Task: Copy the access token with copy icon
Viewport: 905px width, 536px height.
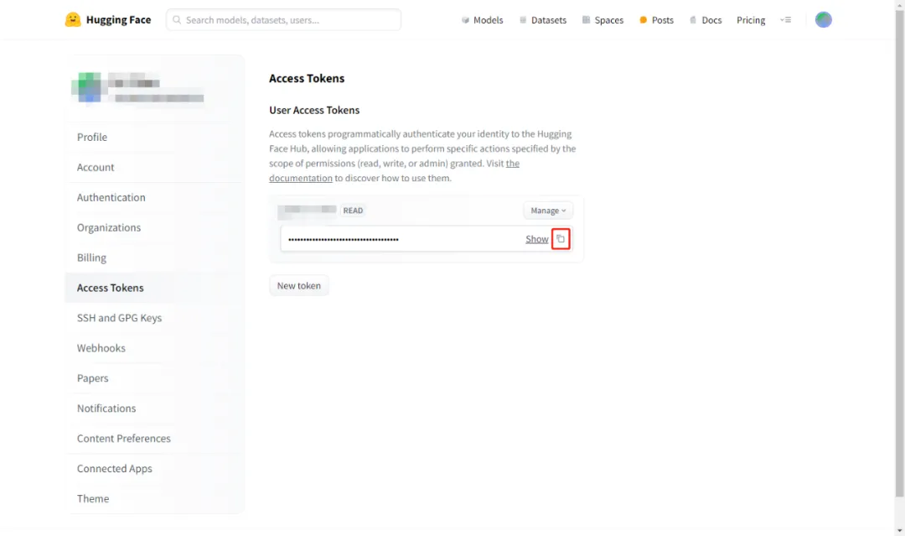Action: [x=561, y=238]
